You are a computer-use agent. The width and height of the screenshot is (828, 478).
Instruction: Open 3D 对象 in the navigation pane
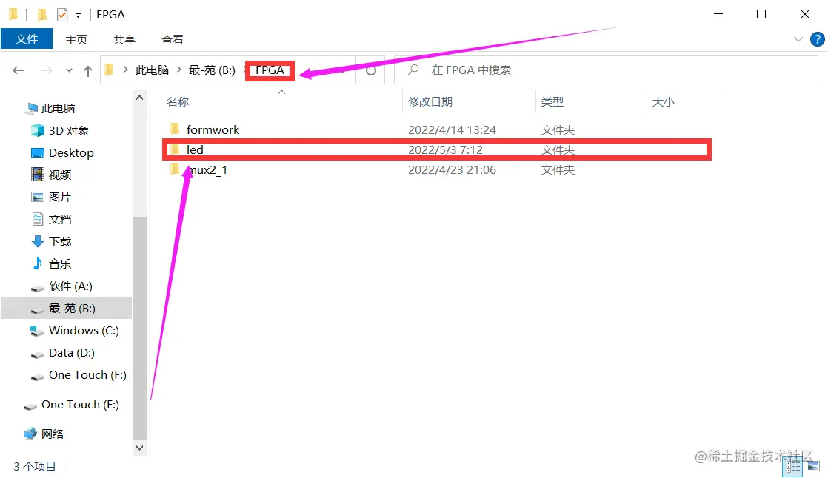[x=69, y=131]
